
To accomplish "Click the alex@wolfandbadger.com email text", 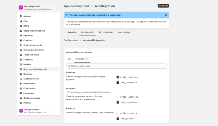I will click(x=35, y=112).
